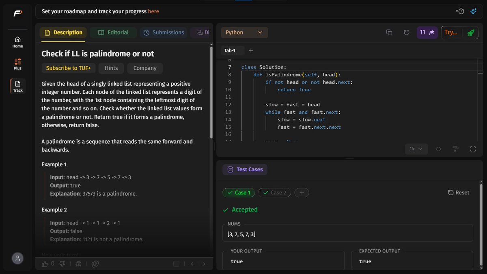Go to Home in the sidebar

point(17,42)
